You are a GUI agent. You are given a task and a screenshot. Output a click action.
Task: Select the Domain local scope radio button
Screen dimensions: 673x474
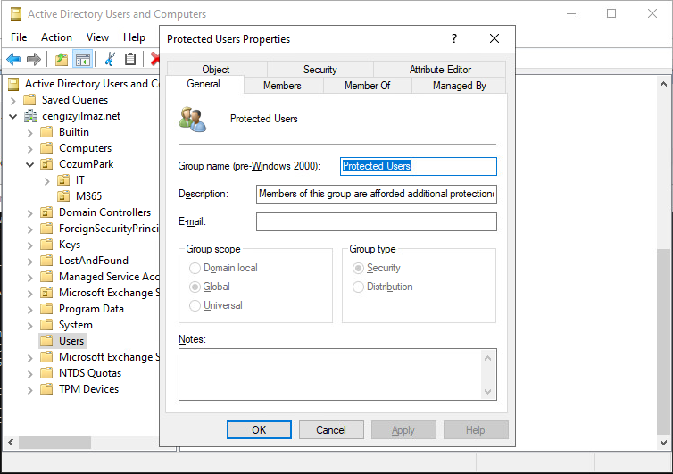point(195,268)
